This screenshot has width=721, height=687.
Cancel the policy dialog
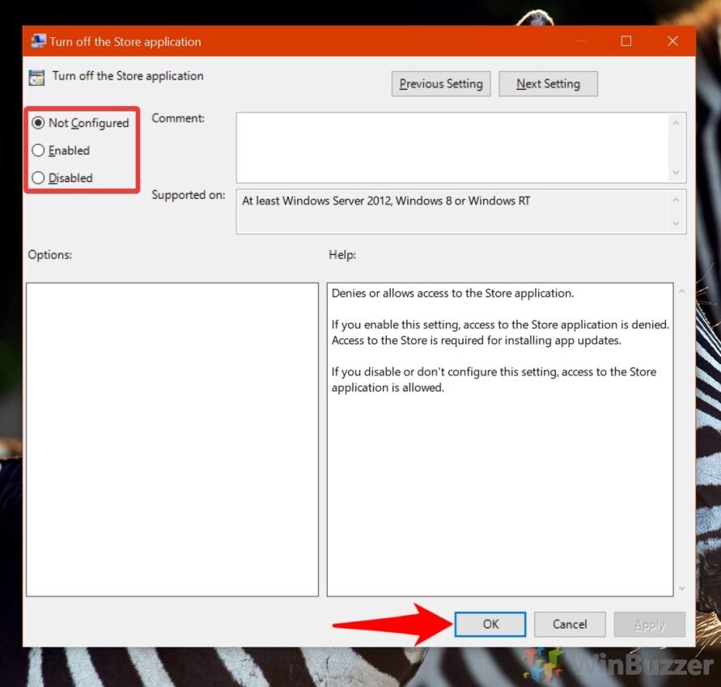click(x=570, y=624)
